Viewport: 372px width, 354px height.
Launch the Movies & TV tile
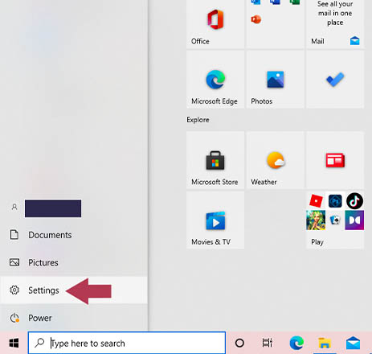[215, 220]
